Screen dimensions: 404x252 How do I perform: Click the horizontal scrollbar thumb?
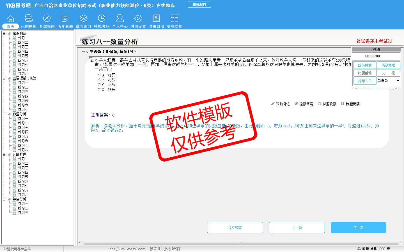click(241, 243)
